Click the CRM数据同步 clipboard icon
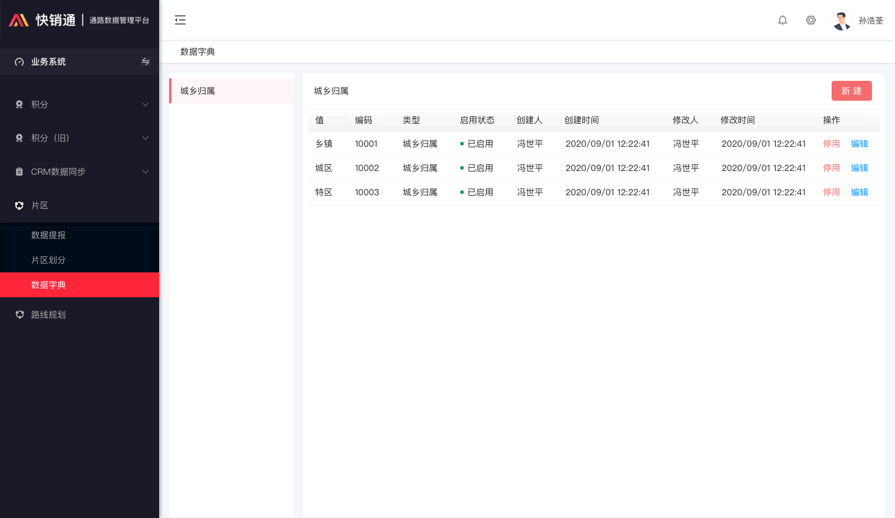 [x=19, y=172]
